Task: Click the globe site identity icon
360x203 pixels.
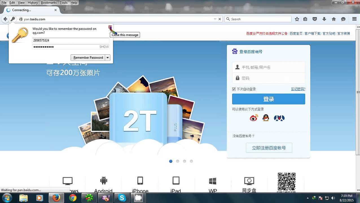Action: [21, 19]
